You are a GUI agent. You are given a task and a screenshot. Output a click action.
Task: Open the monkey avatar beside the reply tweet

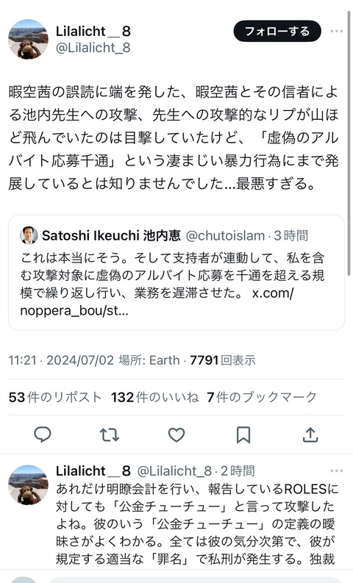point(28,484)
